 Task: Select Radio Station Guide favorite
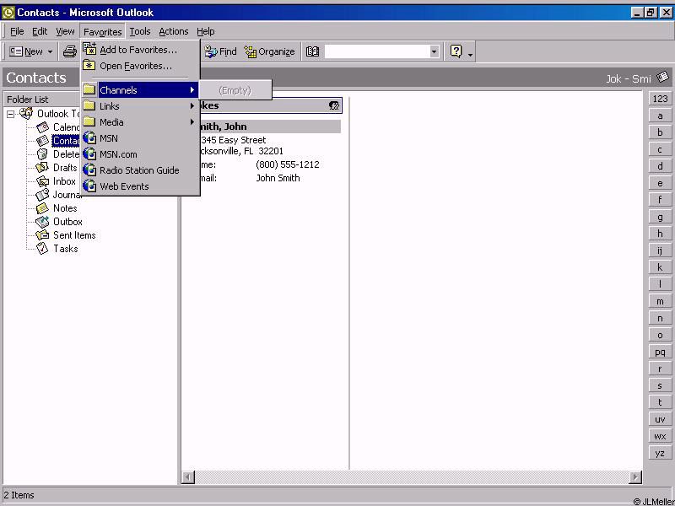140,170
